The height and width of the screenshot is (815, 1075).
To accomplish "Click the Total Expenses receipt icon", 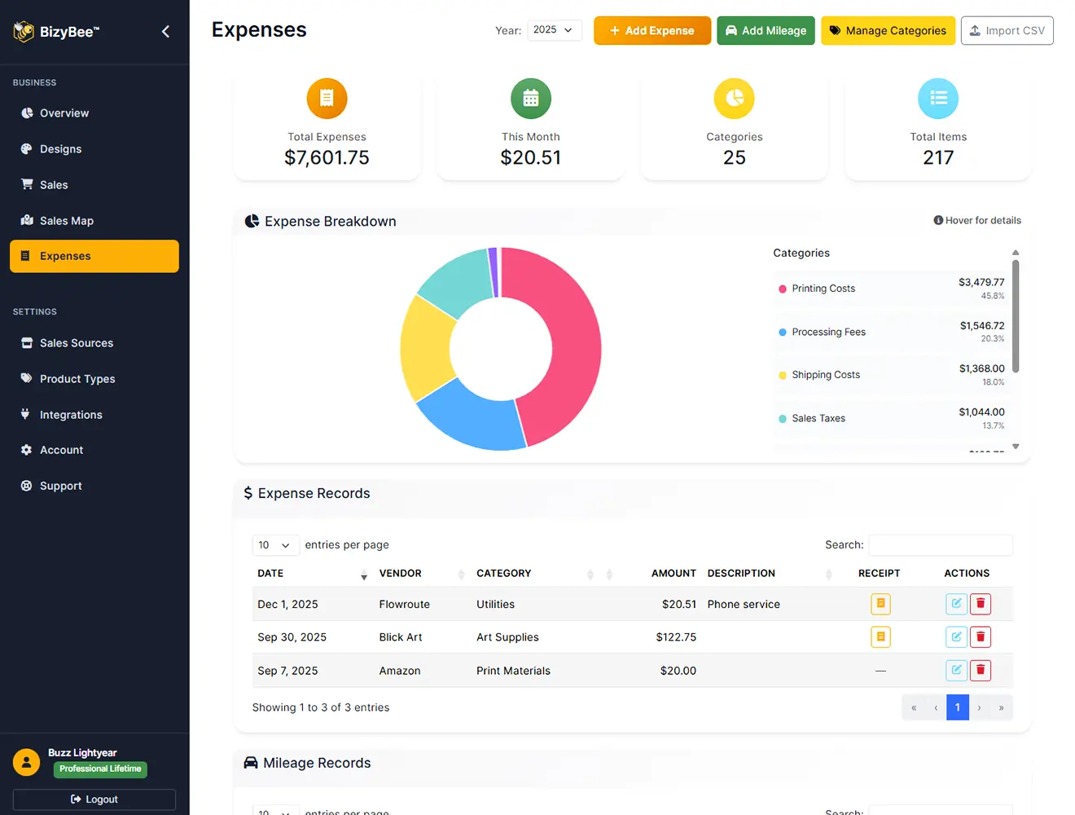I will pos(327,98).
